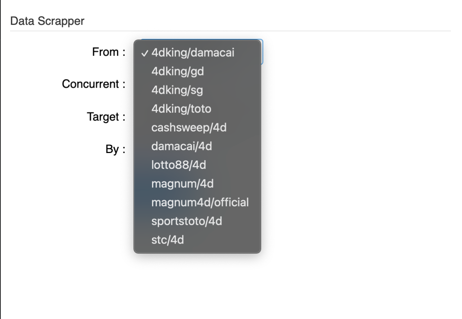This screenshot has width=462, height=319.
Task: Choose magnum4d/official as source
Action: 197,202
